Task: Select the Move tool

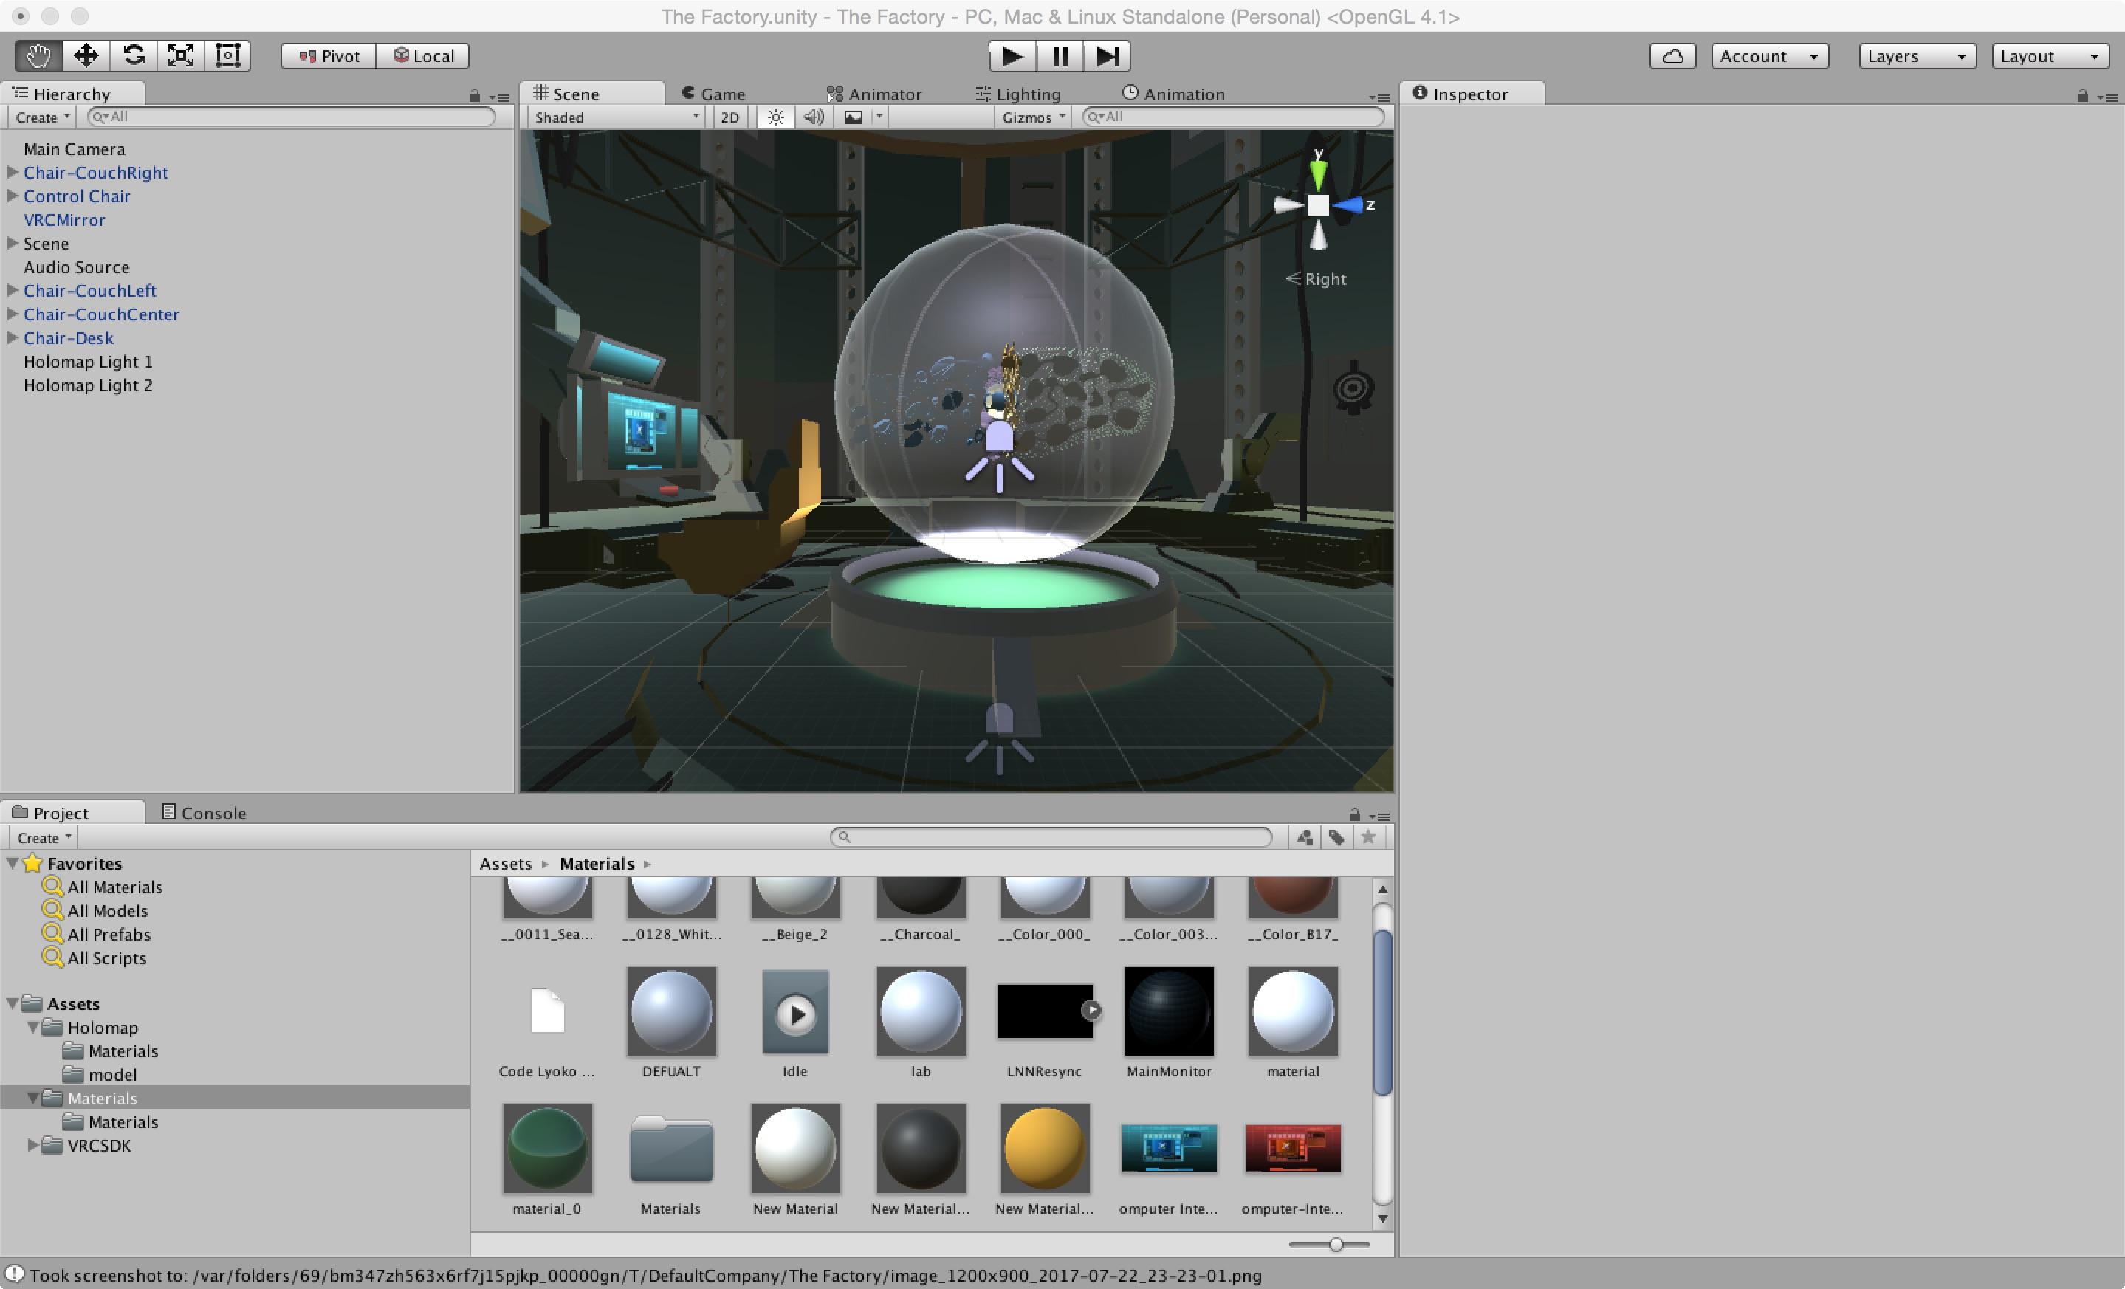Action: coord(86,56)
